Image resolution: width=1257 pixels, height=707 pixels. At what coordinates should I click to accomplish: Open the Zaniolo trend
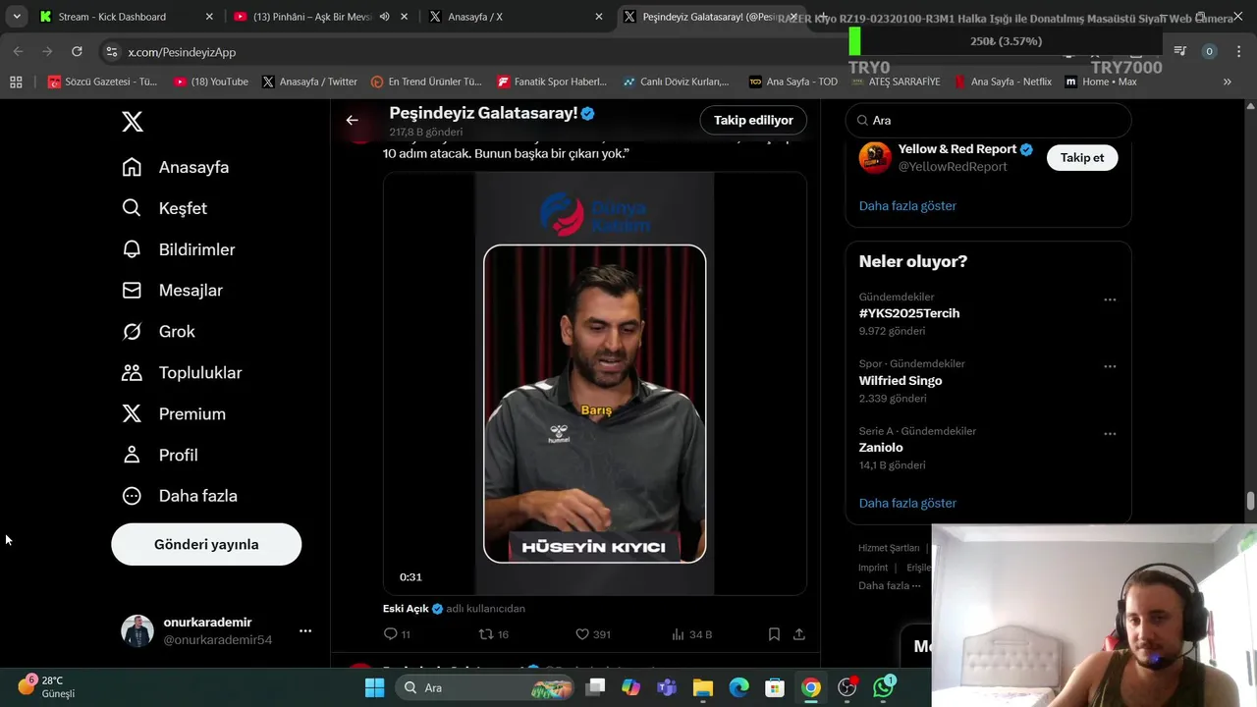(881, 448)
